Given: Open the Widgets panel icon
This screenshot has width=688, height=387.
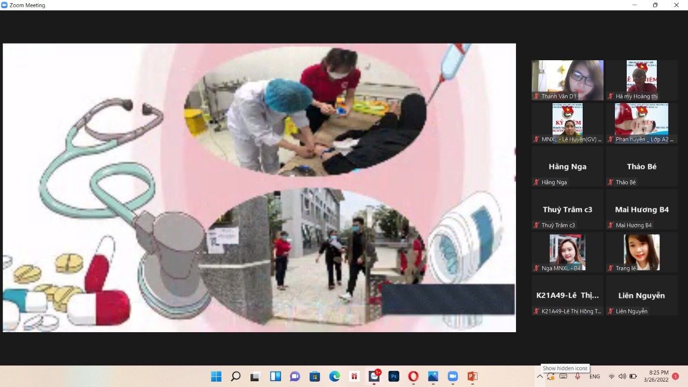Looking at the screenshot, I should (x=275, y=376).
